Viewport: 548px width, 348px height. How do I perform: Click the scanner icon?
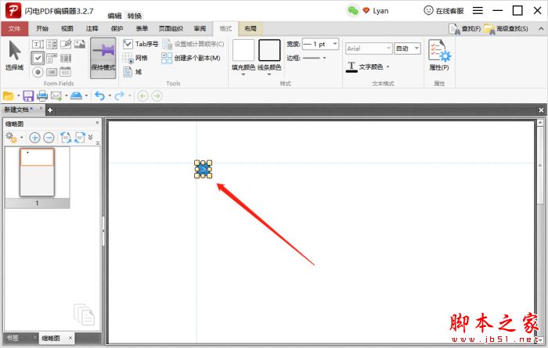point(76,95)
